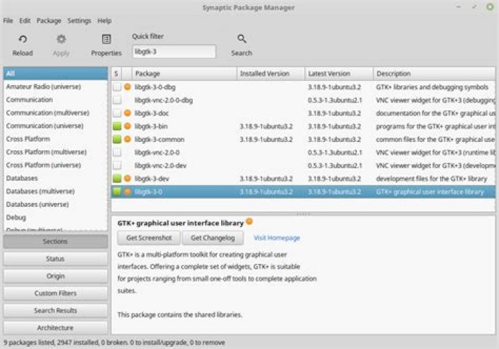Click the Get Changelog button
Screen dimensions: 499x349
coord(213,238)
